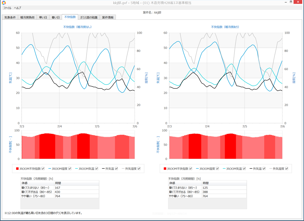
Task: Close the kkj邸.gvf window
Action: (x=298, y=2)
